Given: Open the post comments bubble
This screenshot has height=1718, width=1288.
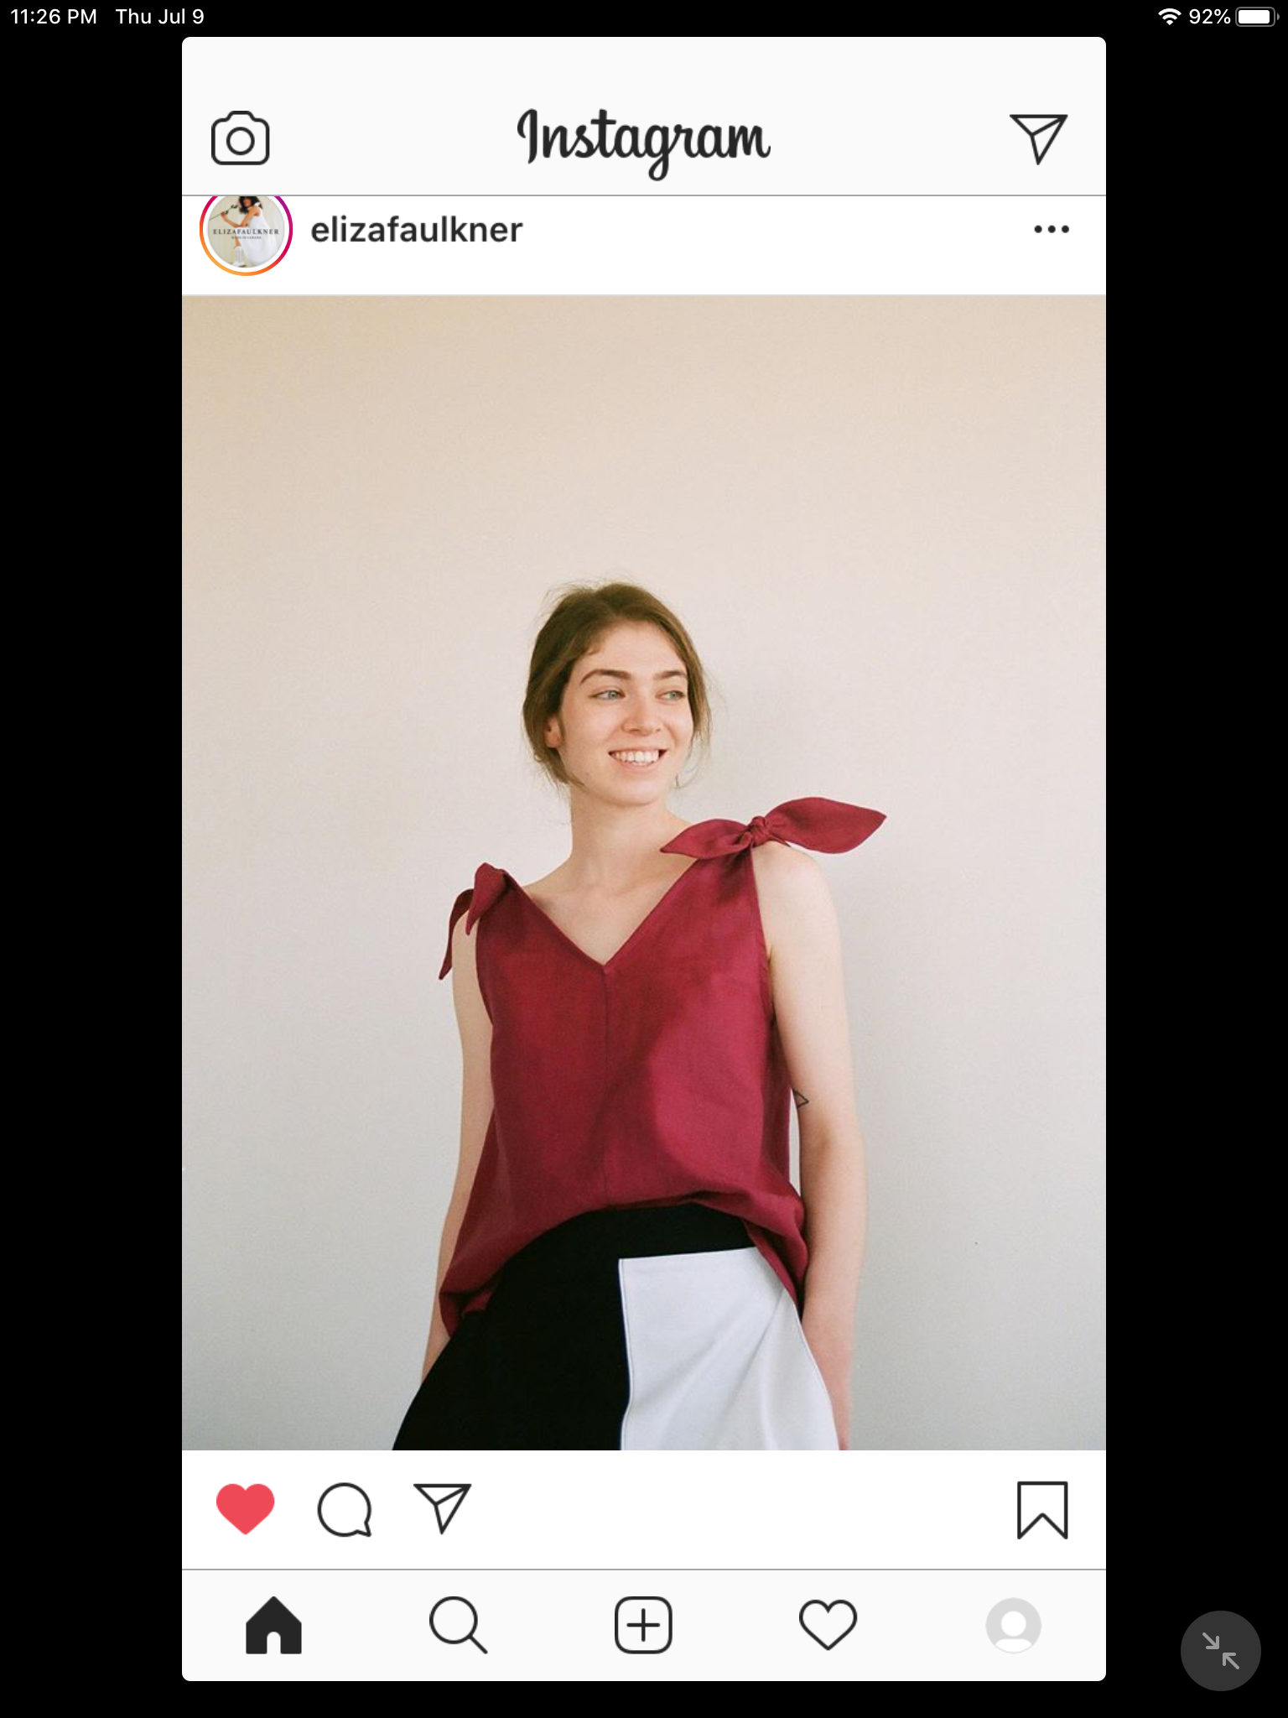Looking at the screenshot, I should click(344, 1510).
